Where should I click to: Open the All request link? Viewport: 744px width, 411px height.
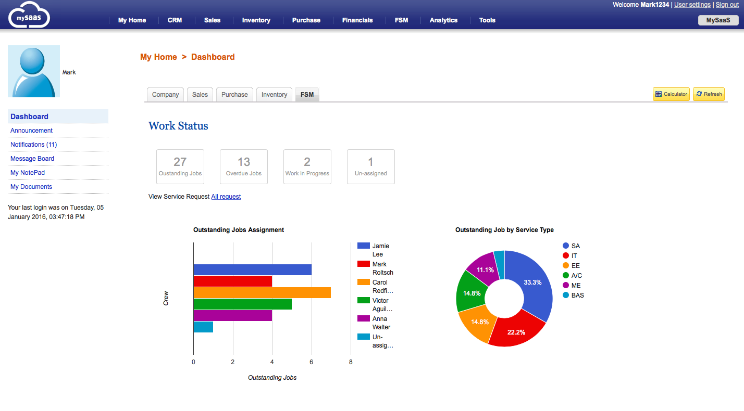click(226, 197)
